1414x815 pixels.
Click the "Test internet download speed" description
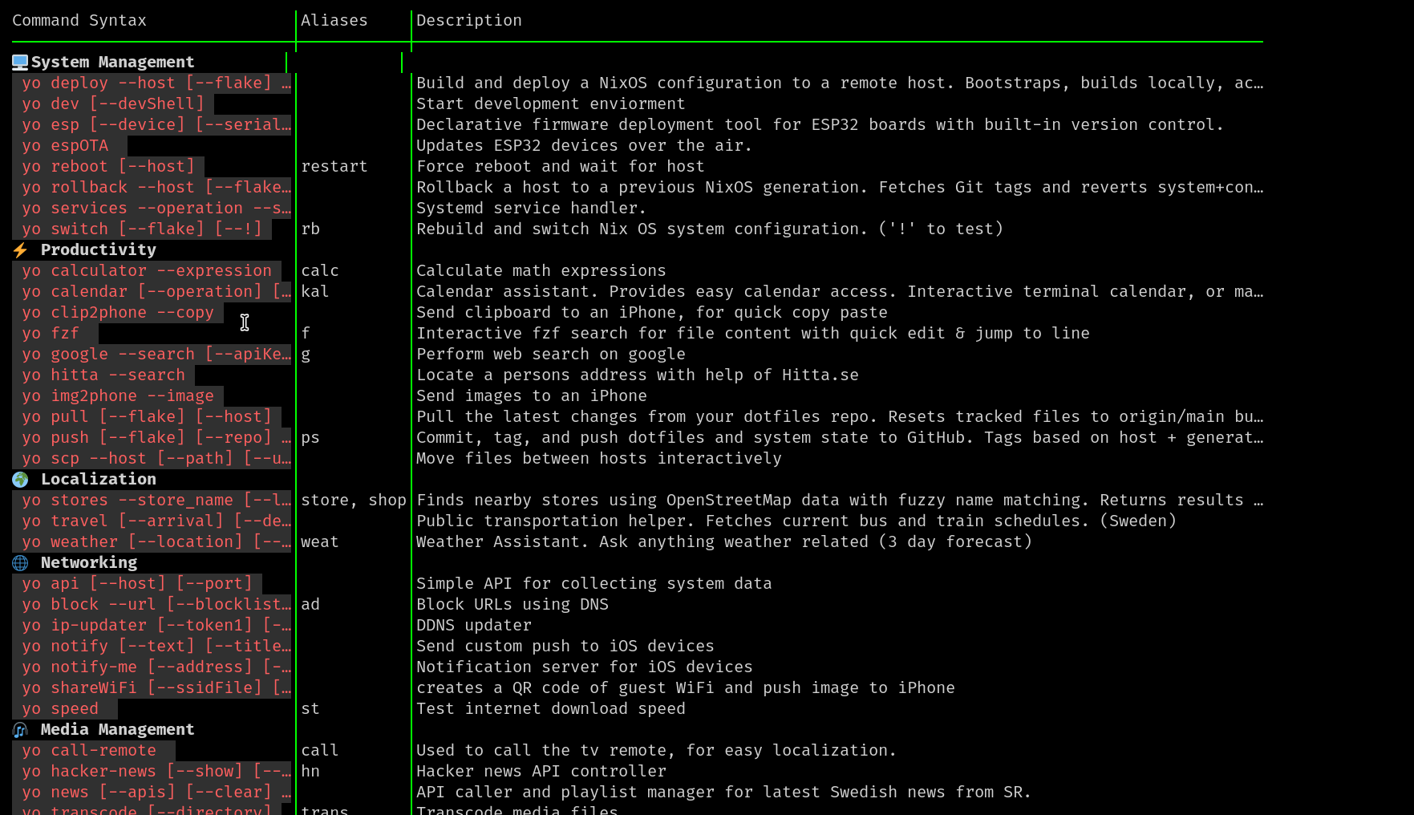tap(551, 709)
